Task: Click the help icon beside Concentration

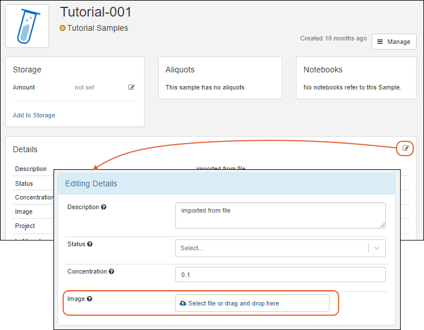Action: pyautogui.click(x=111, y=272)
